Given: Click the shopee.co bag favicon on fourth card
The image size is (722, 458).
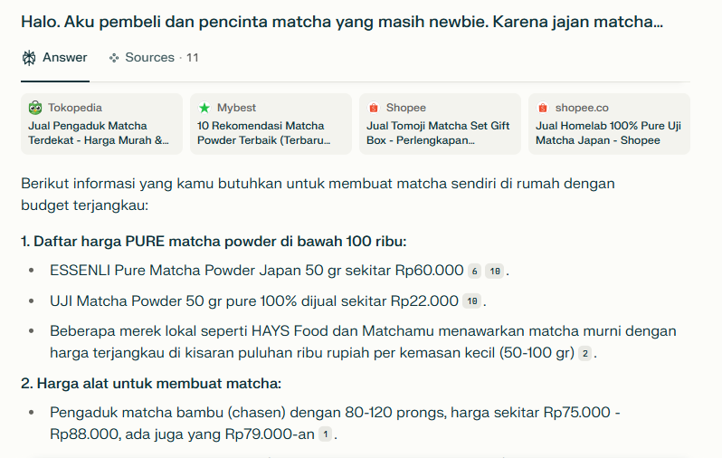Looking at the screenshot, I should (543, 108).
